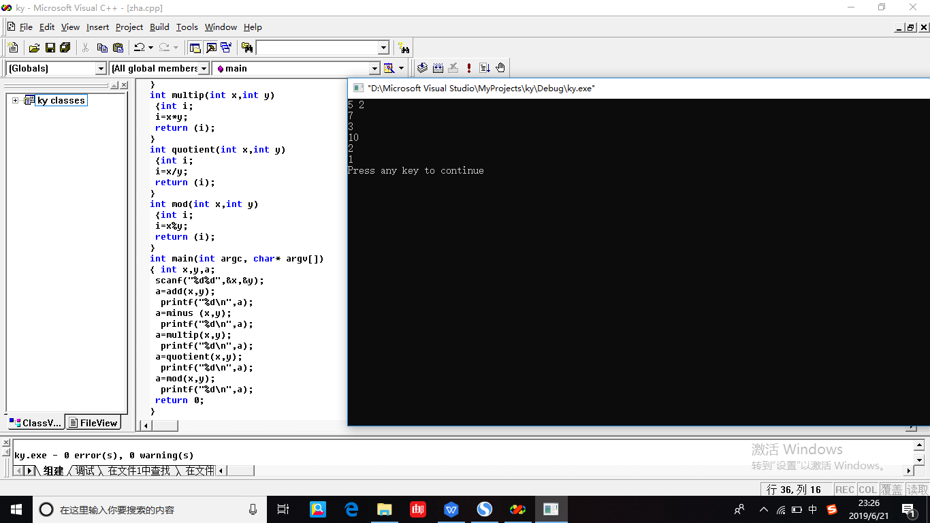Click the Windows Start button
The width and height of the screenshot is (930, 523).
point(16,509)
